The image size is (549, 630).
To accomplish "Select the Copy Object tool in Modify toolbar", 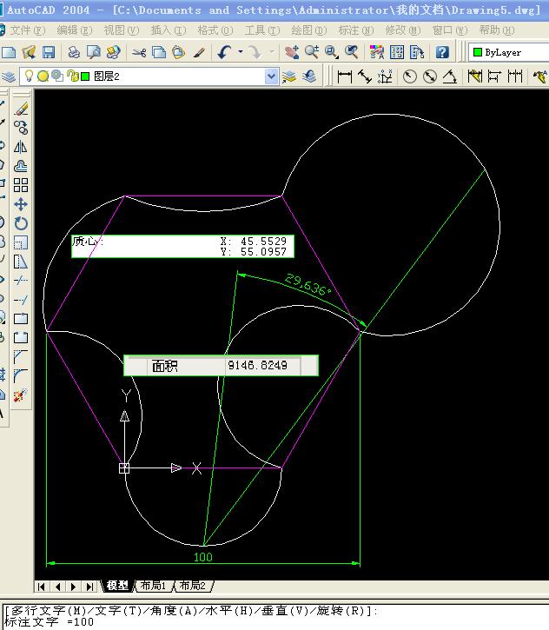I will (21, 128).
